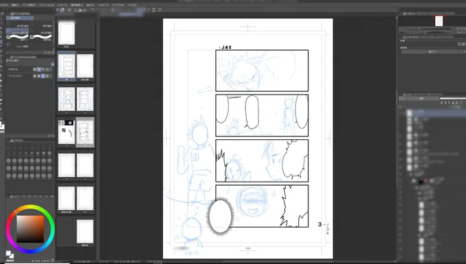This screenshot has height=264, width=466.
Task: Set anti-aliasing to Strong
Action: point(47,76)
